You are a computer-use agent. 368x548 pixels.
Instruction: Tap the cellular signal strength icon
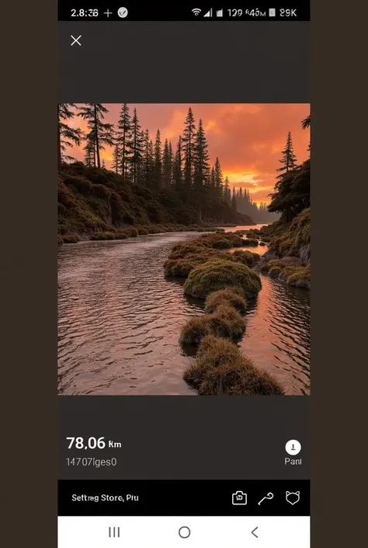coord(208,13)
